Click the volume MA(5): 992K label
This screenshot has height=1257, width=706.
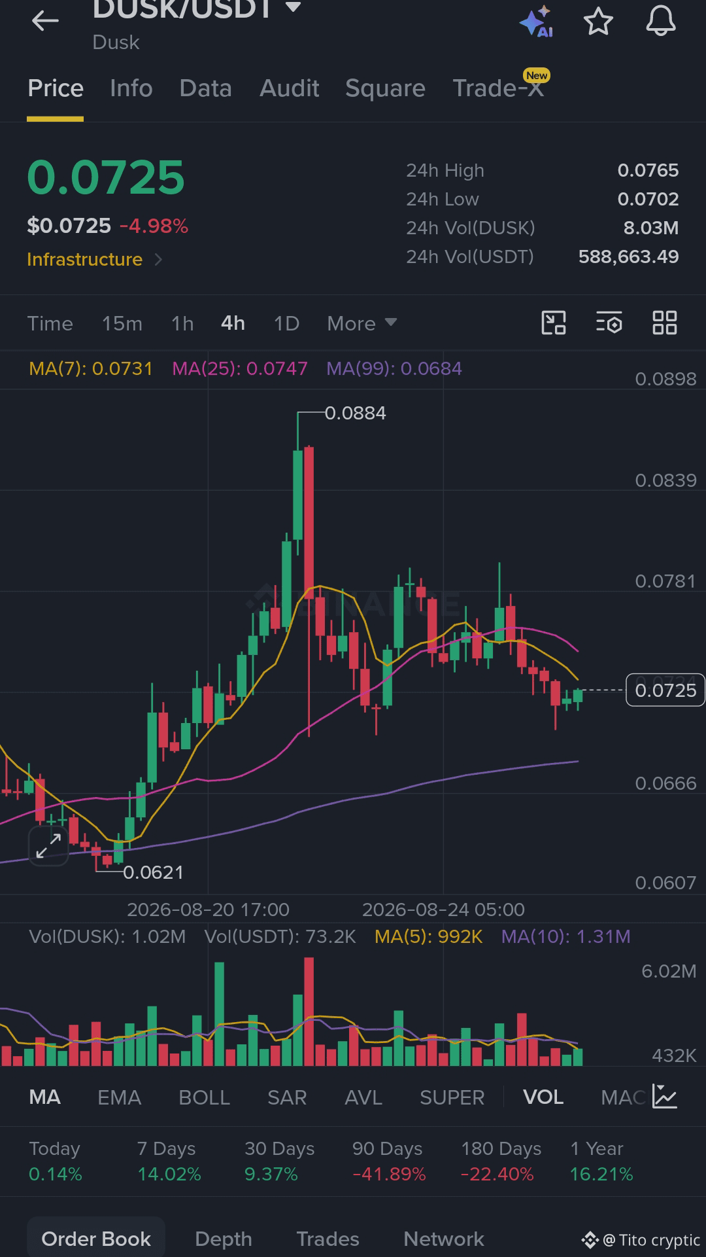(x=428, y=936)
